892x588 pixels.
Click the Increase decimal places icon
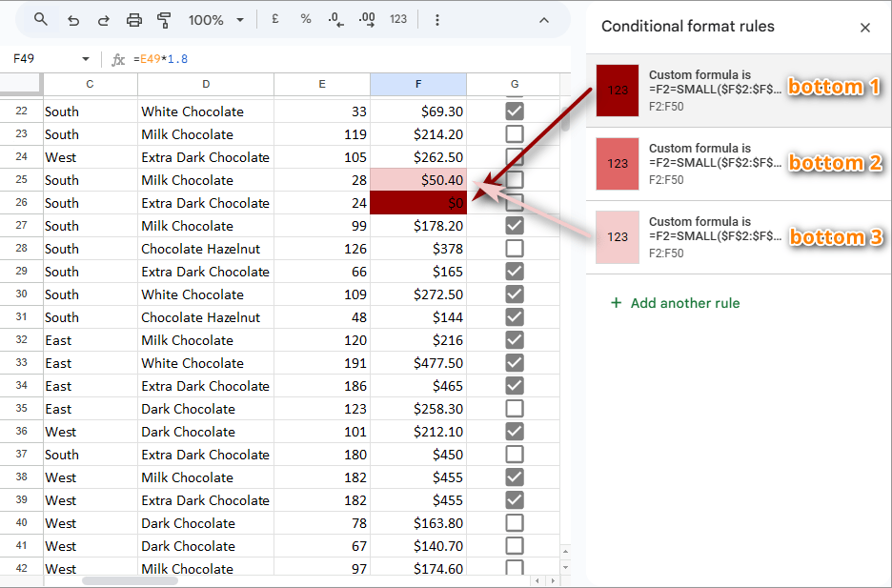pyautogui.click(x=365, y=18)
